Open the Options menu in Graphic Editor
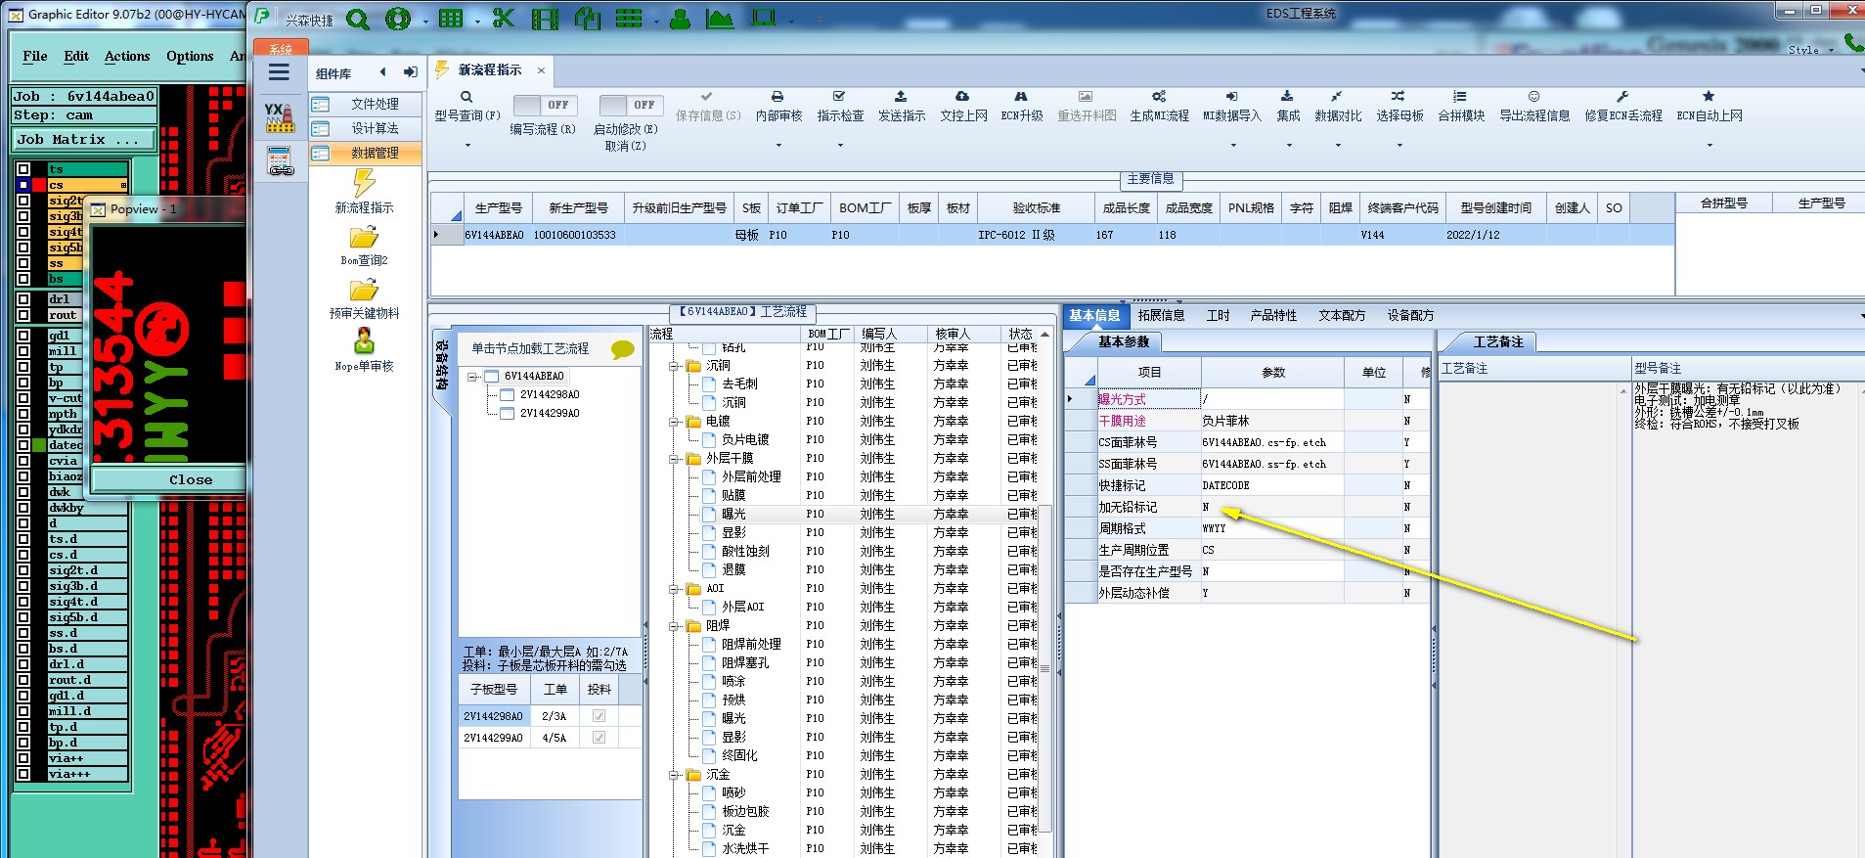This screenshot has width=1865, height=858. (x=190, y=57)
